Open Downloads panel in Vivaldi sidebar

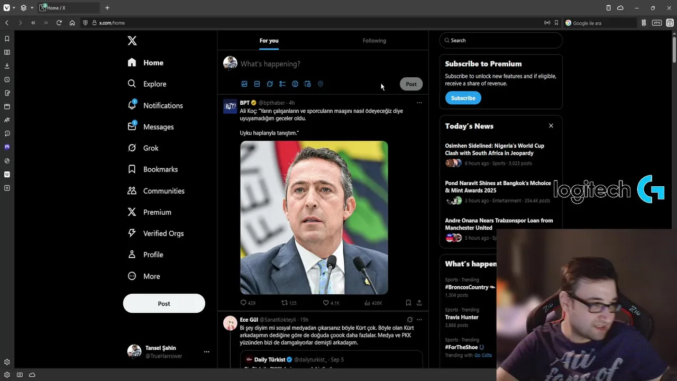pyautogui.click(x=7, y=66)
